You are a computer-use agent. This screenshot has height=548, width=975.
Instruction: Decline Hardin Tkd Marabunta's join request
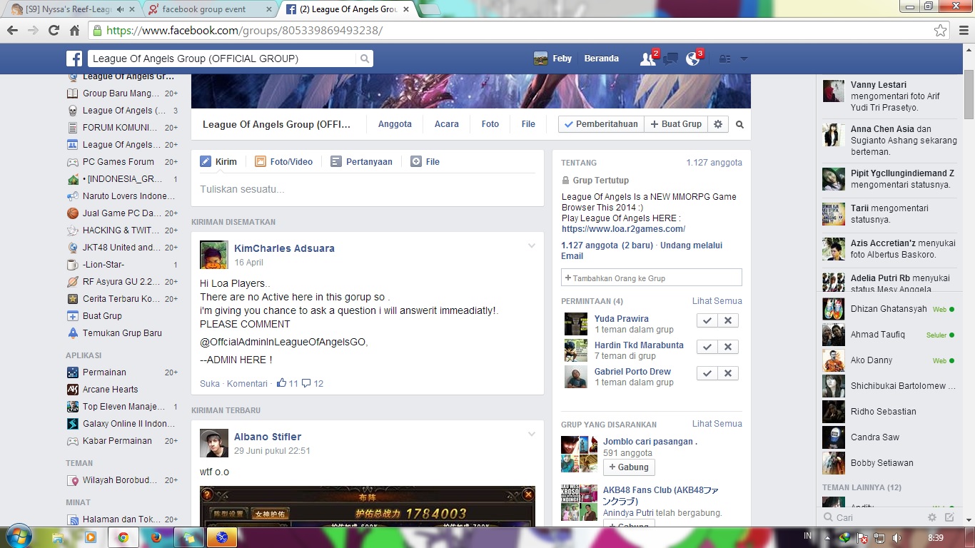[728, 347]
